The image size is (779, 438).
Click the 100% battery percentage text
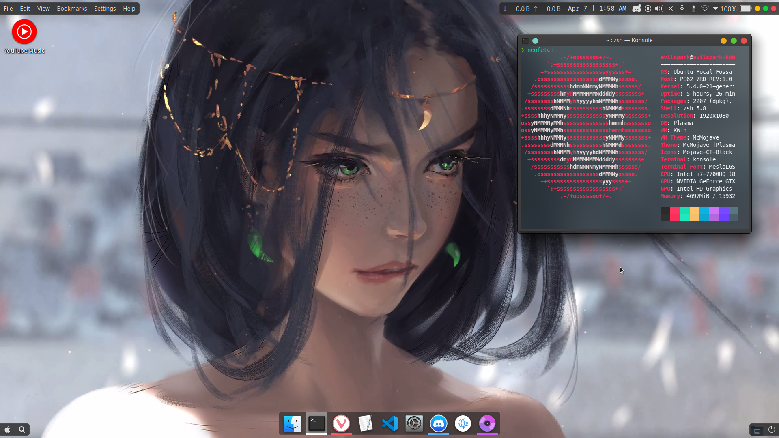click(728, 9)
